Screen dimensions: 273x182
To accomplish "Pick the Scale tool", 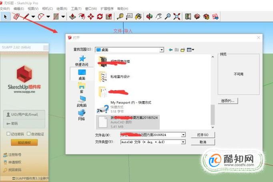I will coord(109,17).
